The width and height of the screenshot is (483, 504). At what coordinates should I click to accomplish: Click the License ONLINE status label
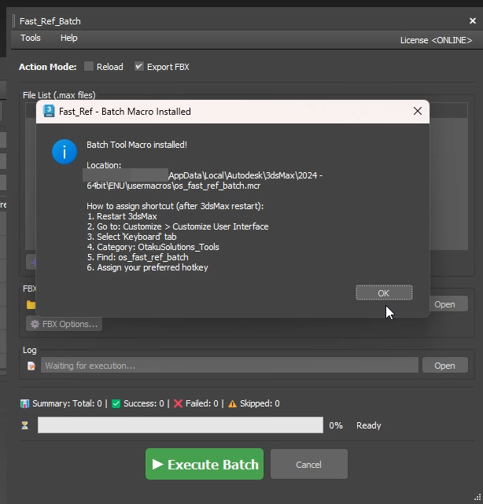click(x=437, y=40)
